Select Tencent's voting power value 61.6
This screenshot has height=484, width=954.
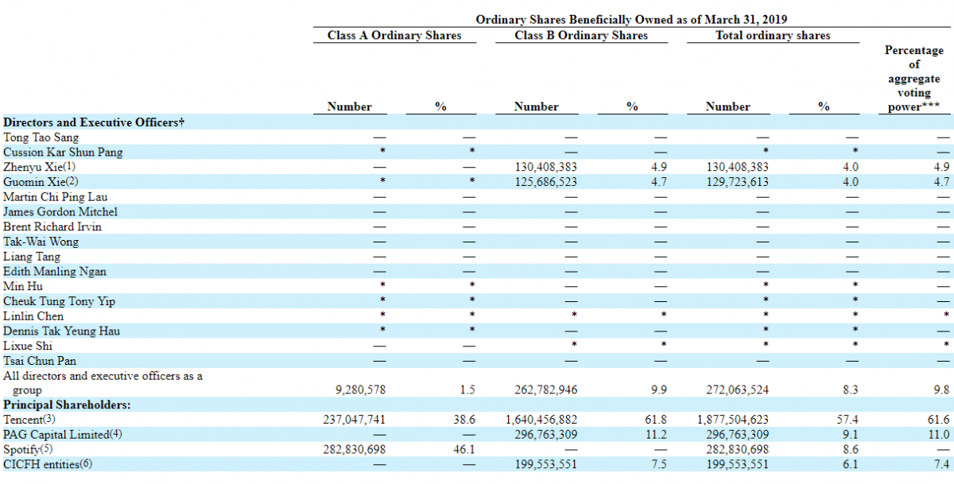939,420
